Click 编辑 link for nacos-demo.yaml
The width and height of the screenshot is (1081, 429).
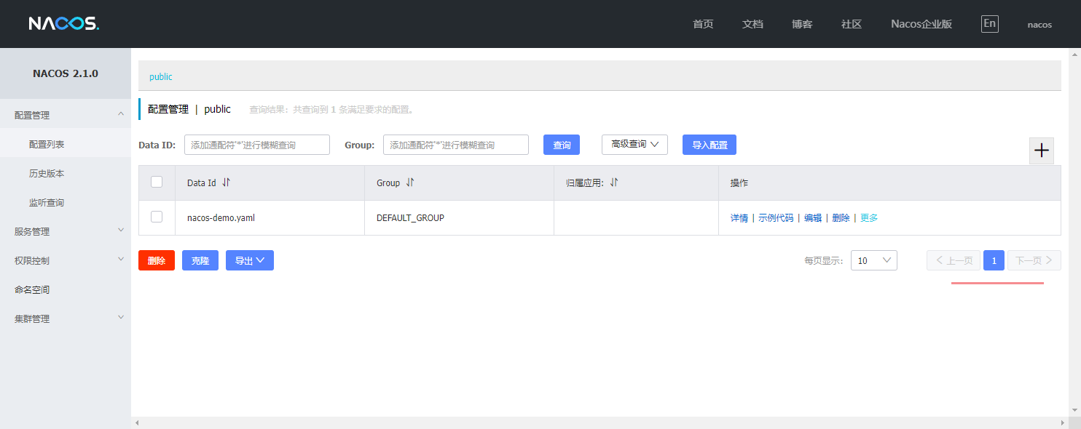[x=813, y=218]
